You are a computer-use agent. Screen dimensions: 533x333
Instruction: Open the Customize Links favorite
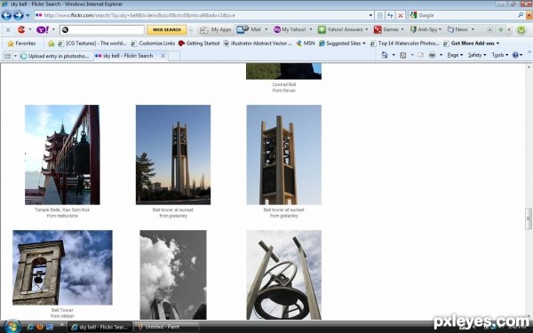pyautogui.click(x=153, y=44)
